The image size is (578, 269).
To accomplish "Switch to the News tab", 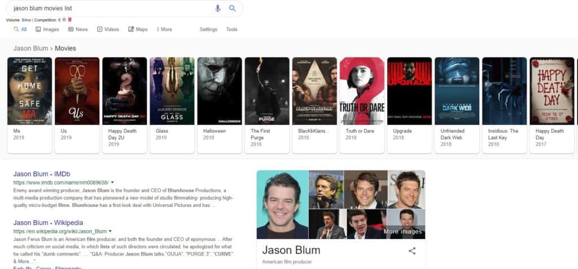I will tap(78, 29).
